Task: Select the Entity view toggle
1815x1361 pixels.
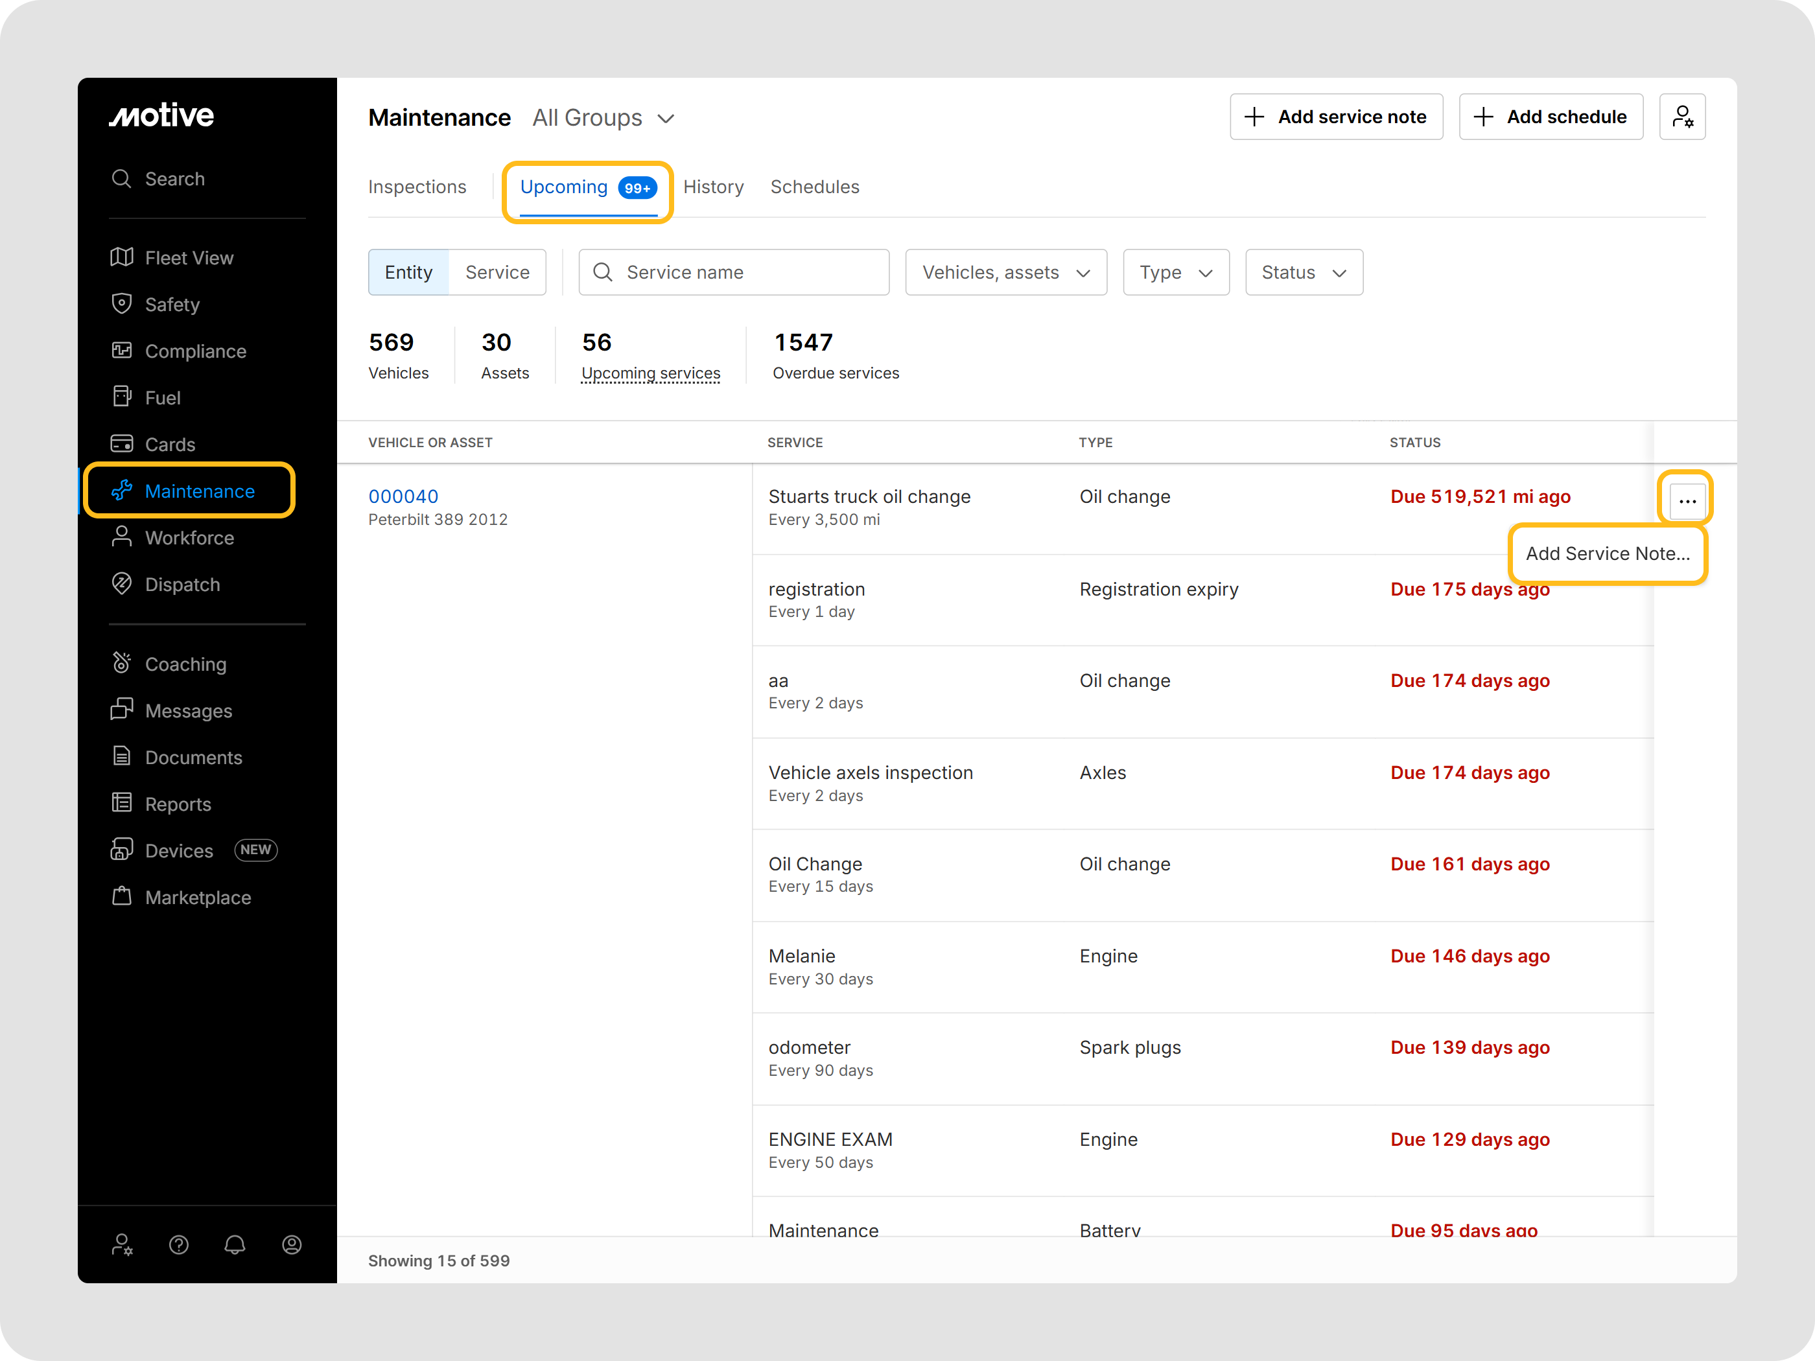Action: [x=408, y=272]
